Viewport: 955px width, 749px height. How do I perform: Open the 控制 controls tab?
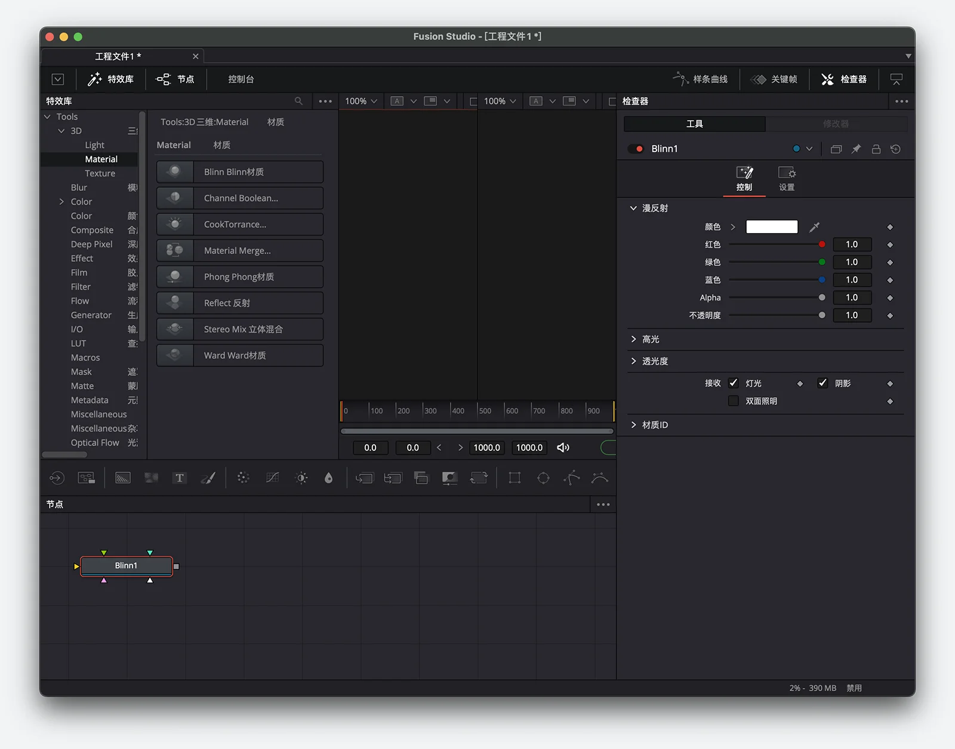point(744,179)
